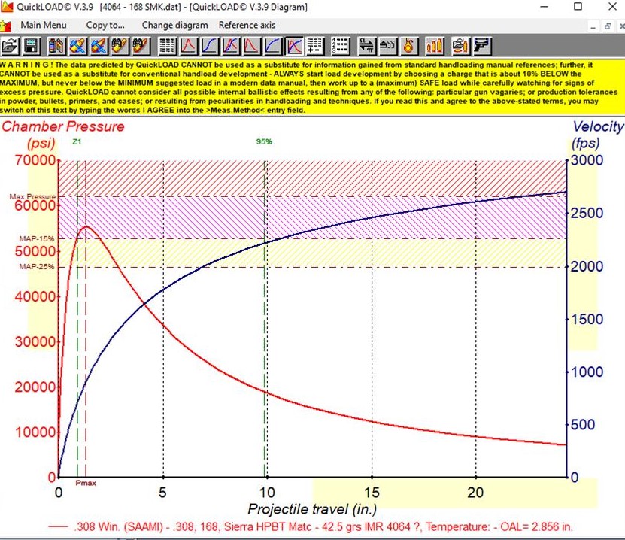
Task: Click the 'Max.Pressure' line label
Action: tap(32, 196)
